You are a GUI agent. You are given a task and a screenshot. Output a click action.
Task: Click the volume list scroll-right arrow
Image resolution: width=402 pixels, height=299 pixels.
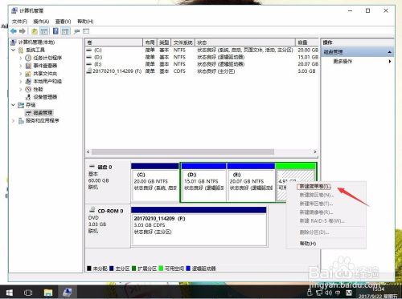[315, 152]
